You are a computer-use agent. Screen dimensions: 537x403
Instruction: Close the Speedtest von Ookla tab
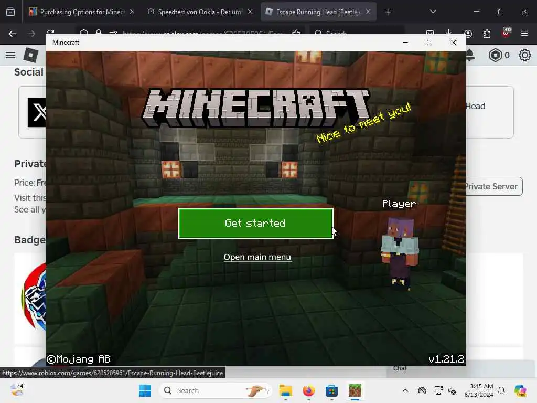click(250, 12)
